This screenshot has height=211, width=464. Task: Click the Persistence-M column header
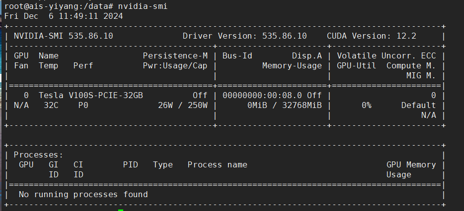(175, 55)
